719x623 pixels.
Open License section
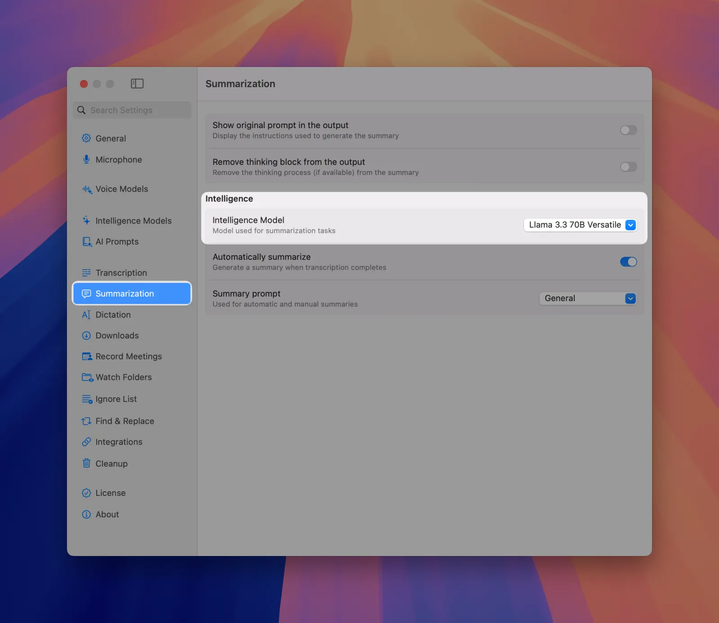[132, 493]
